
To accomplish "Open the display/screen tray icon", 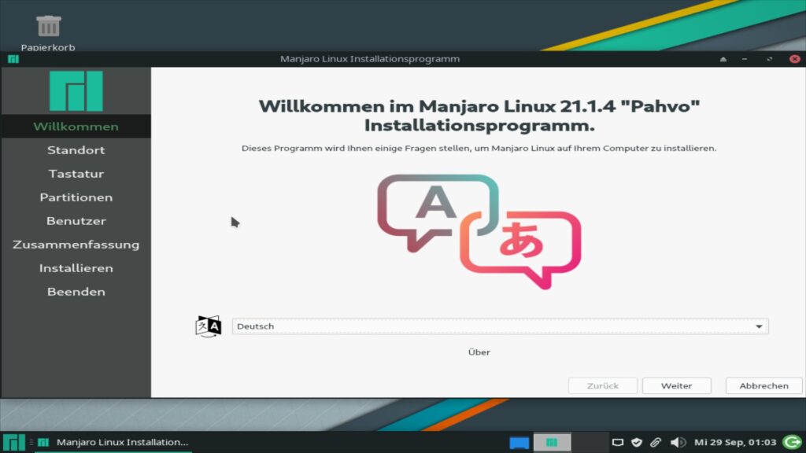I will (618, 442).
